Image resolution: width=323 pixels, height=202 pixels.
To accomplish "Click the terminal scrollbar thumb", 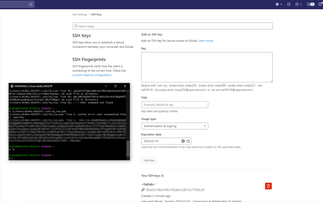I will pyautogui.click(x=128, y=149).
